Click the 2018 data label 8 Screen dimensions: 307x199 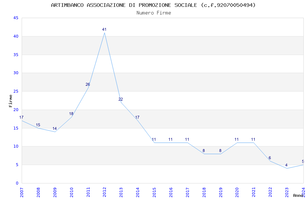204,151
